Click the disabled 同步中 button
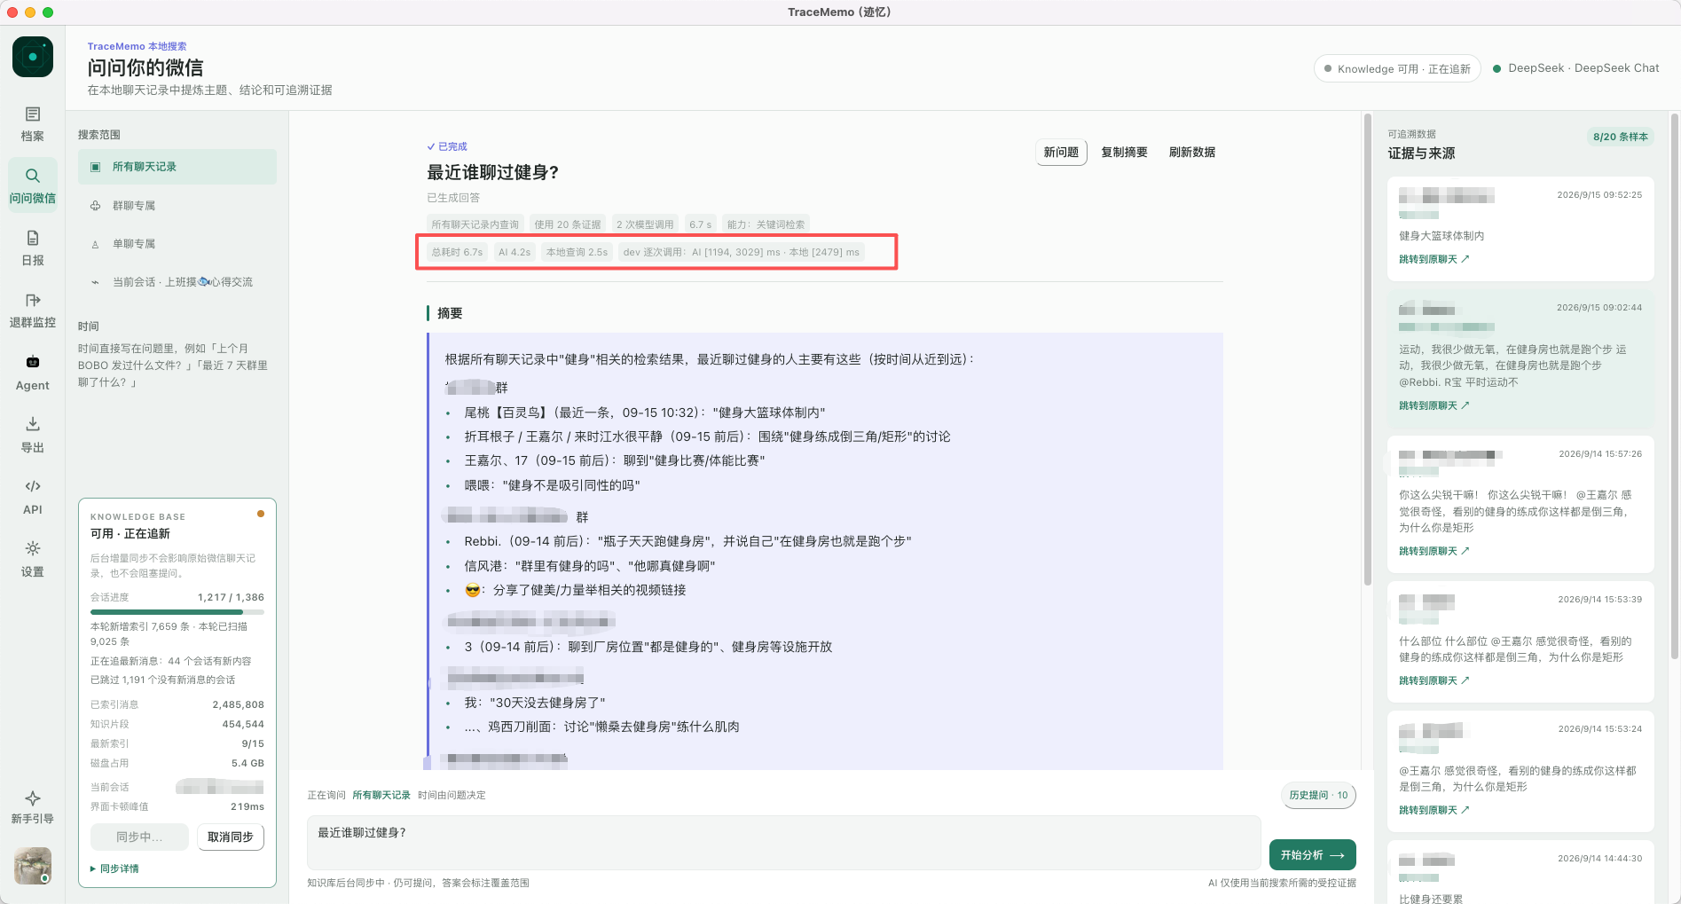Image resolution: width=1681 pixels, height=904 pixels. [139, 837]
